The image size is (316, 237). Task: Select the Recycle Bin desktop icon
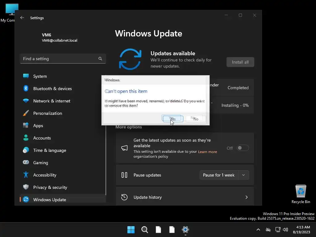tap(301, 194)
